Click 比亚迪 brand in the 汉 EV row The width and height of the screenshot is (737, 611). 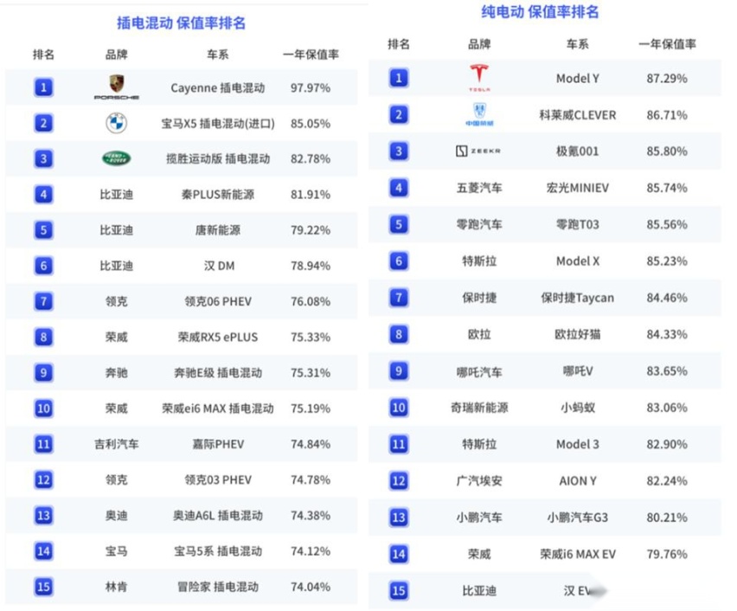click(479, 591)
